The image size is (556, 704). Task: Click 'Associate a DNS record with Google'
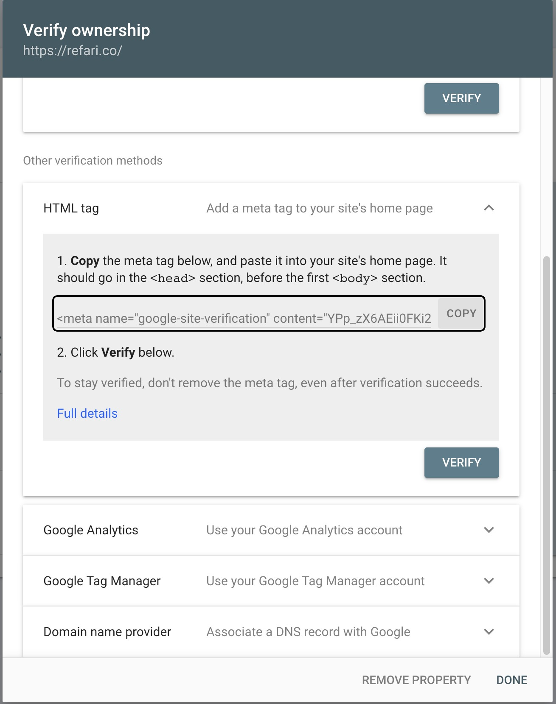pyautogui.click(x=308, y=632)
